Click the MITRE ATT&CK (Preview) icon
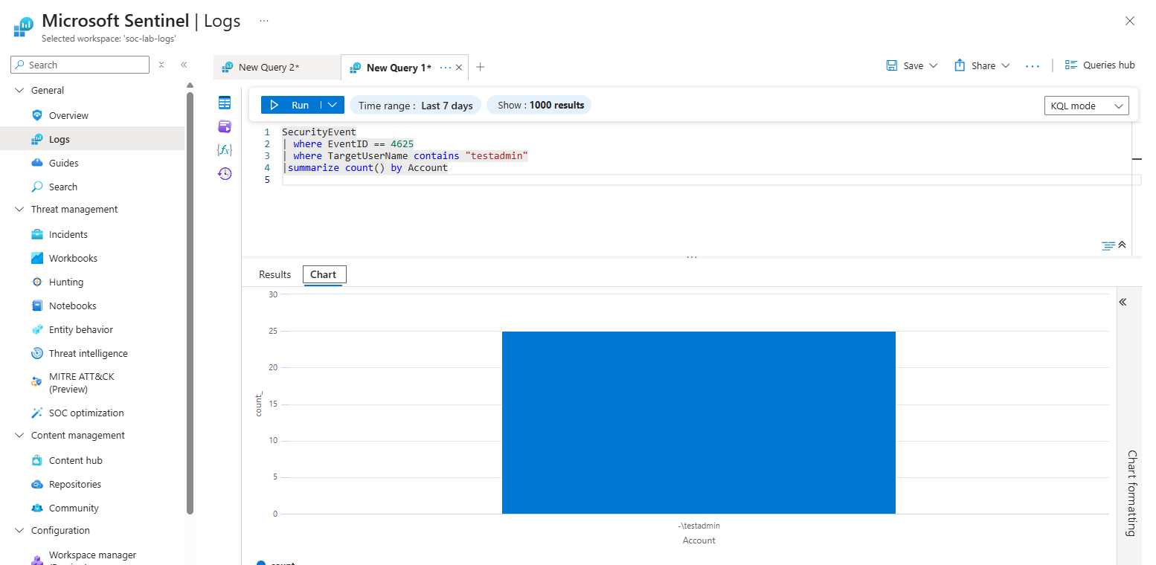1156x565 pixels. click(x=37, y=382)
